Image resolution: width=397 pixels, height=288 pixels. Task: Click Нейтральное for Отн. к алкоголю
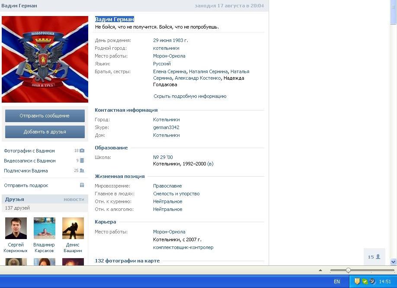click(x=168, y=210)
